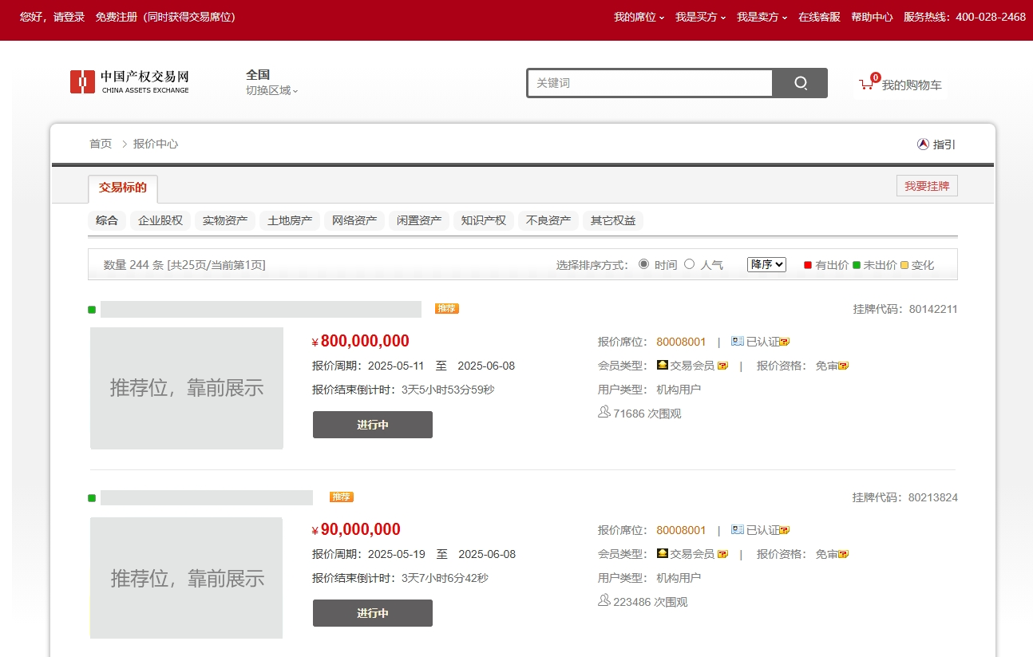Click the search magnifier icon button

pos(800,83)
